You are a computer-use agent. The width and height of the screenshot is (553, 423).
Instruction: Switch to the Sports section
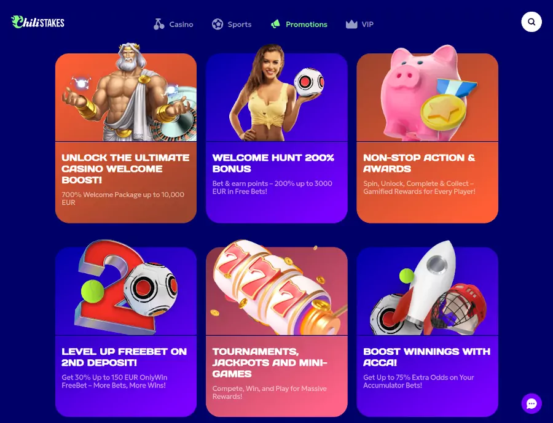pos(240,25)
